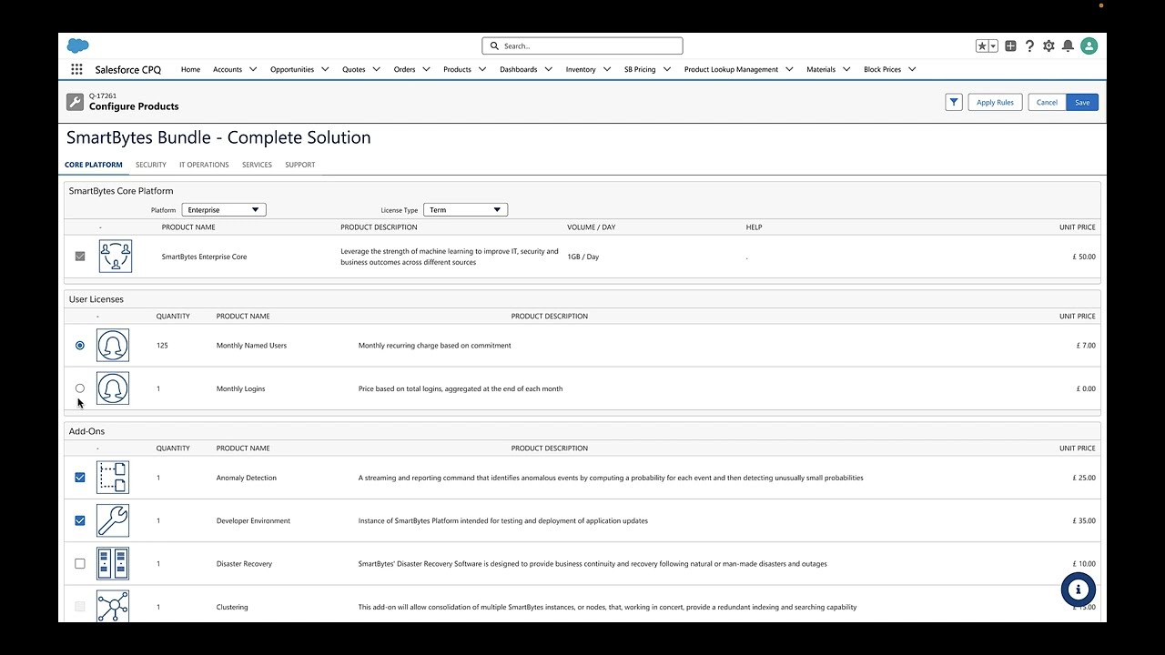Uncheck the Developer Environment checkbox
This screenshot has height=655, width=1165.
80,520
